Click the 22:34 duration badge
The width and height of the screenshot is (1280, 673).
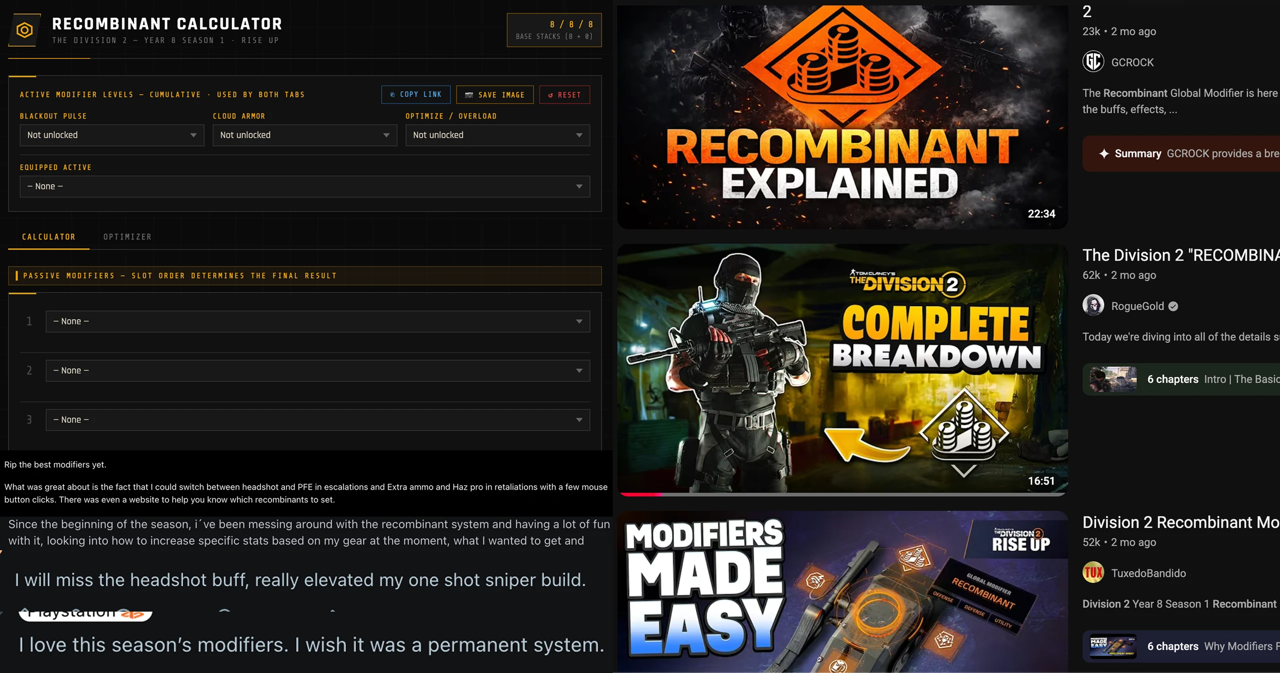pyautogui.click(x=1041, y=214)
